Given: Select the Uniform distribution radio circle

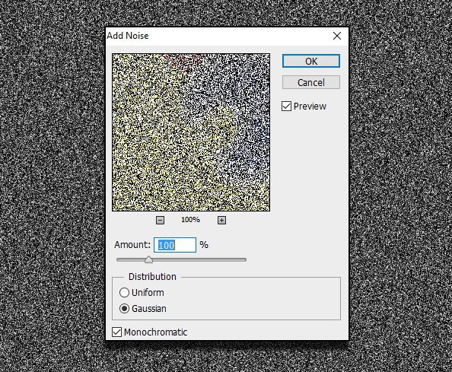Looking at the screenshot, I should pyautogui.click(x=124, y=292).
